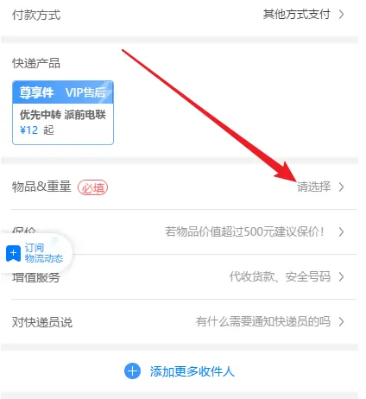Screen dimensions: 366x399
Task: Tap 添加更多收件人 link
Action: (x=192, y=371)
